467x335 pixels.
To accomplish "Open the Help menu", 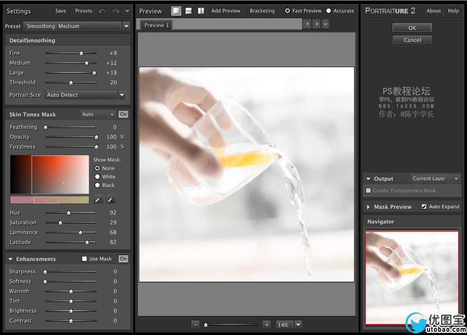I will click(x=453, y=11).
